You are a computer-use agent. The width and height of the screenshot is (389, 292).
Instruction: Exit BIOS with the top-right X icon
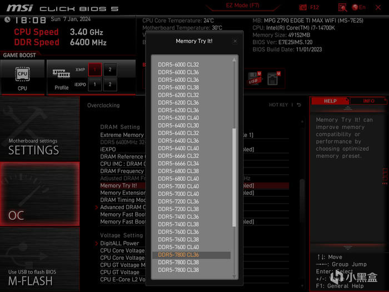click(x=378, y=7)
